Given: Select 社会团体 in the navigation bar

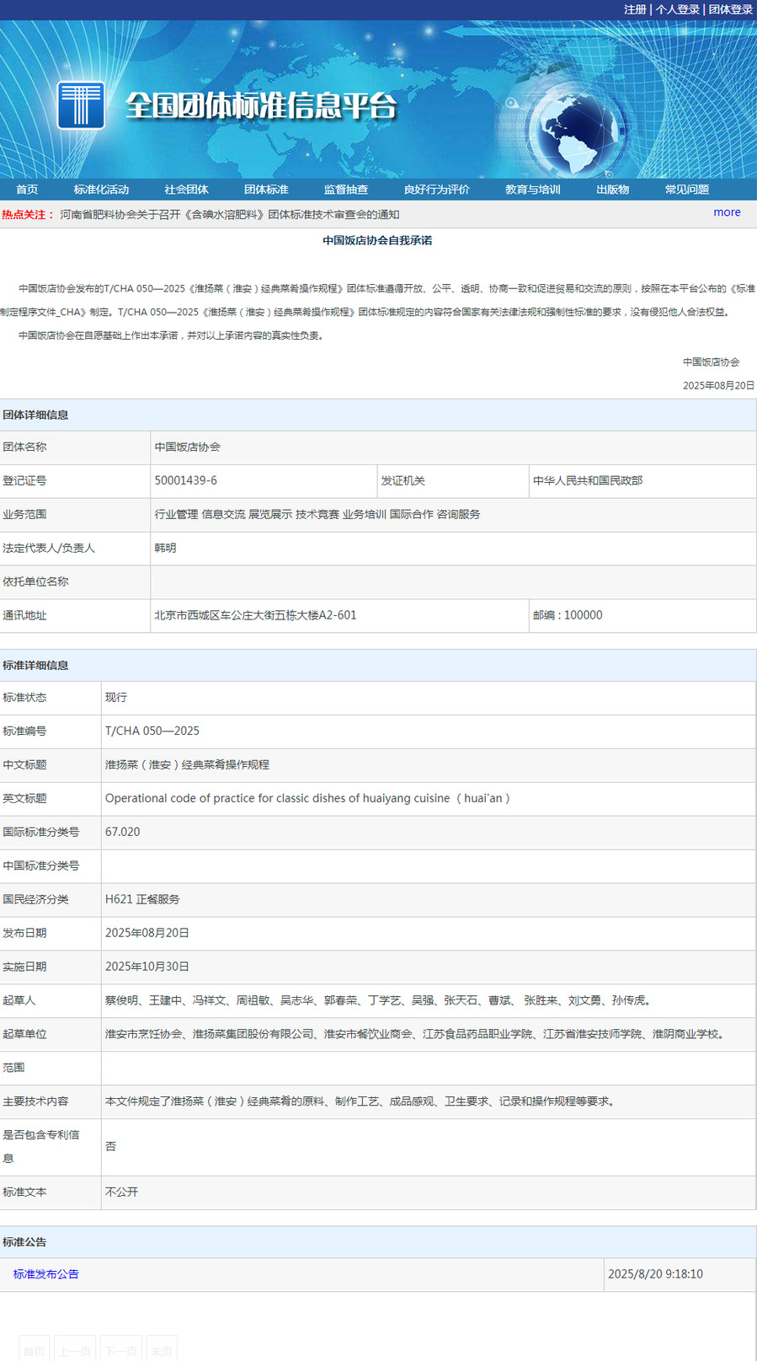Looking at the screenshot, I should 186,190.
